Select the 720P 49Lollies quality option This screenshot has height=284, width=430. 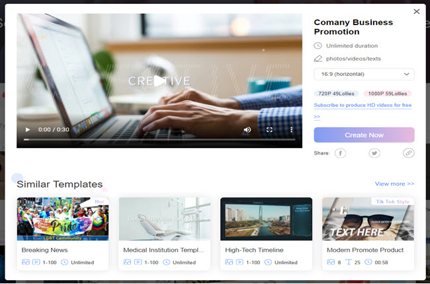337,94
